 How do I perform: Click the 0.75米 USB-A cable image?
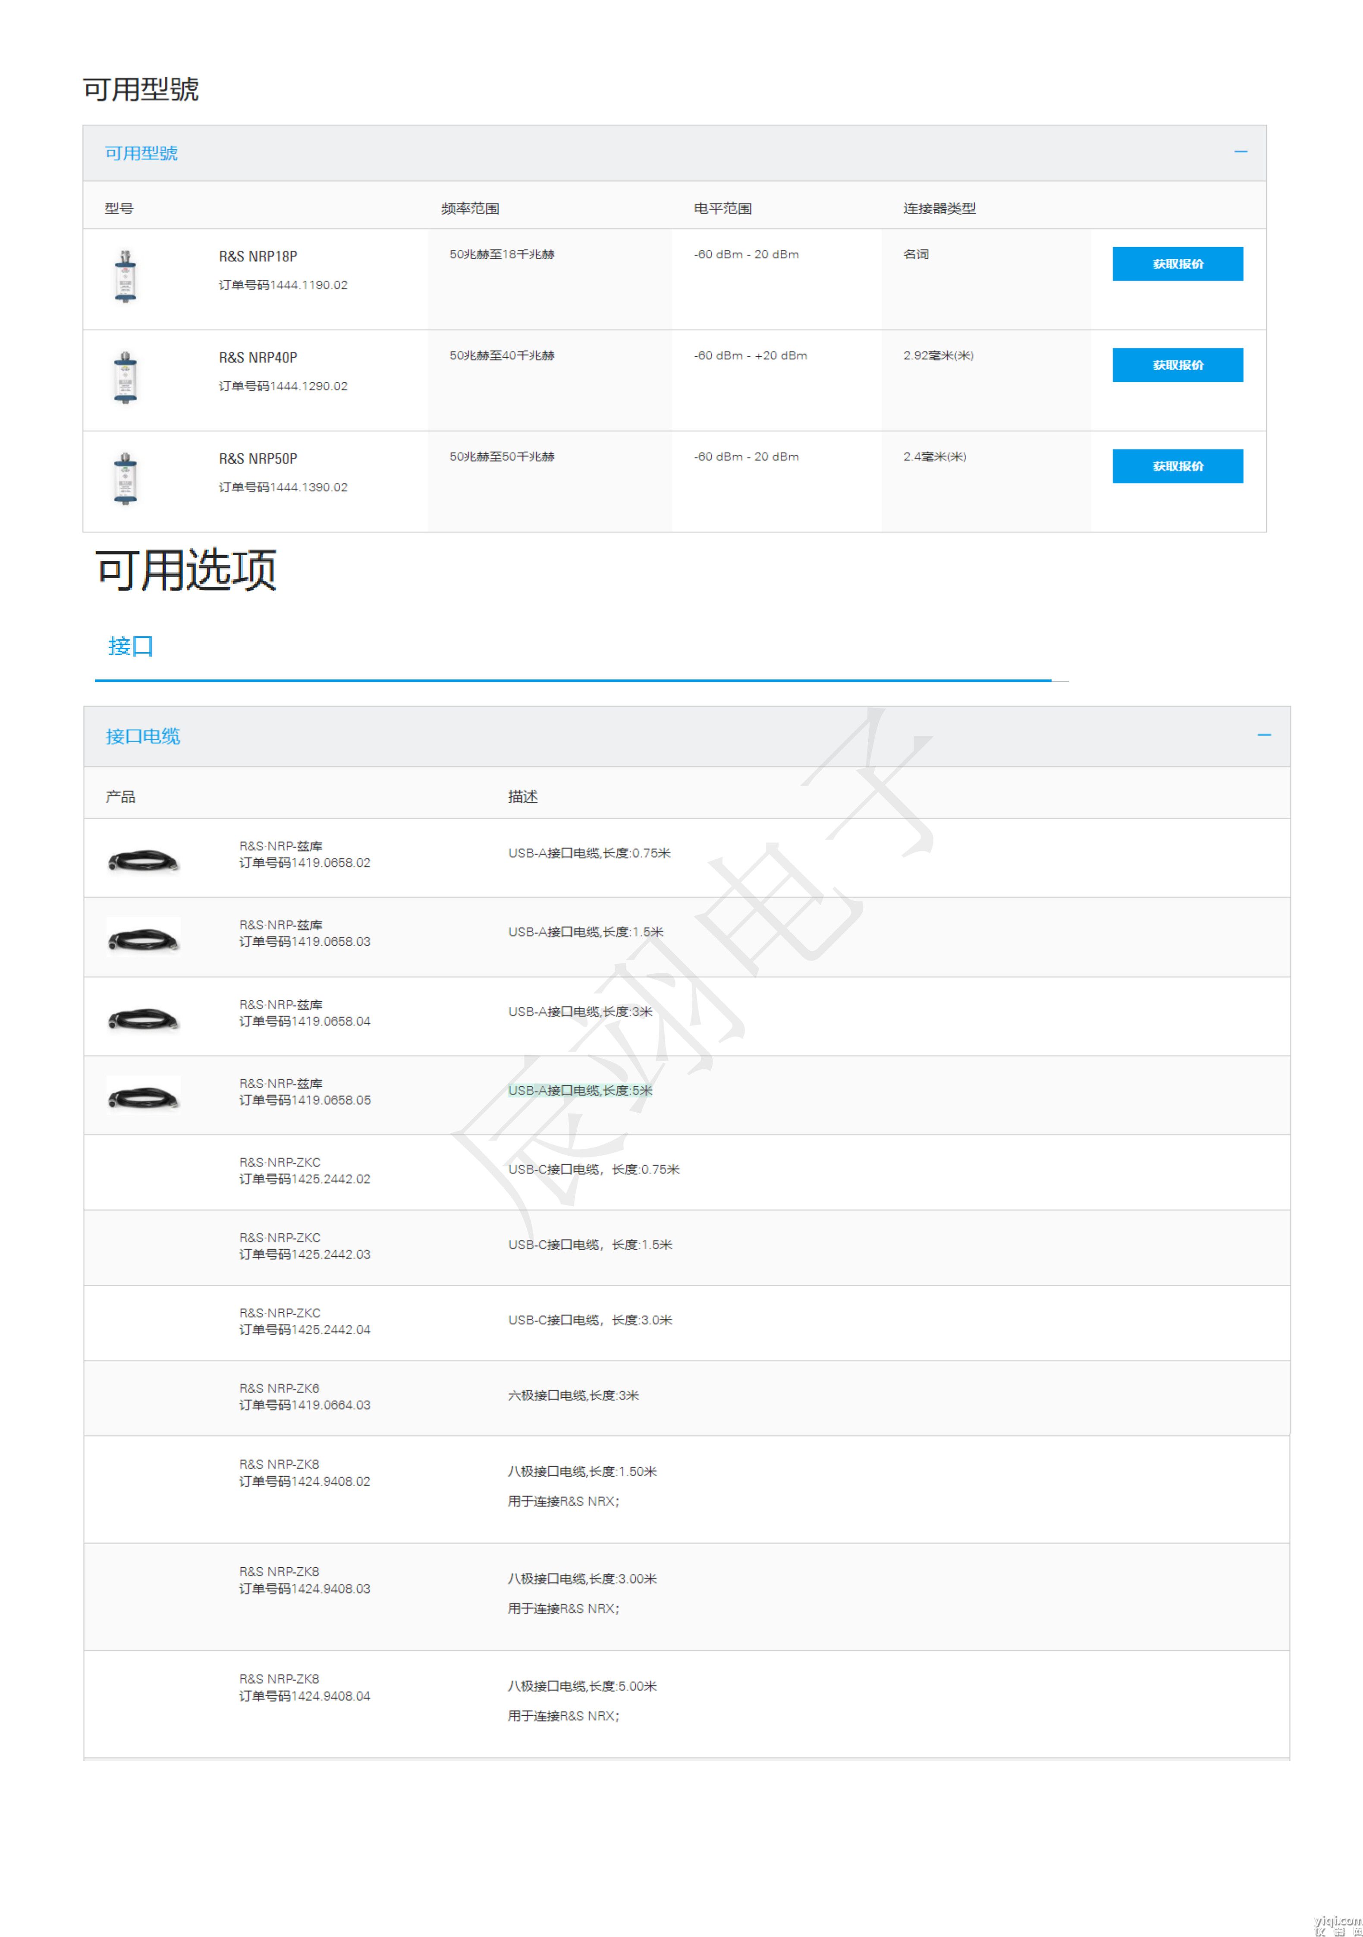point(143,861)
